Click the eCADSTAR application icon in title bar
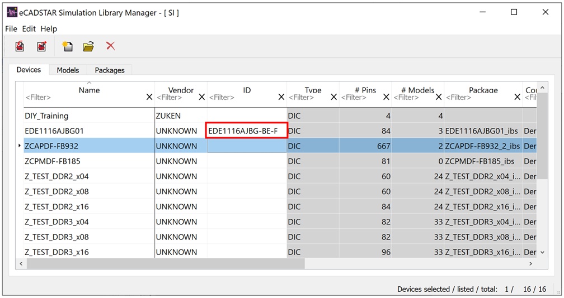564x298 pixels. click(x=12, y=12)
